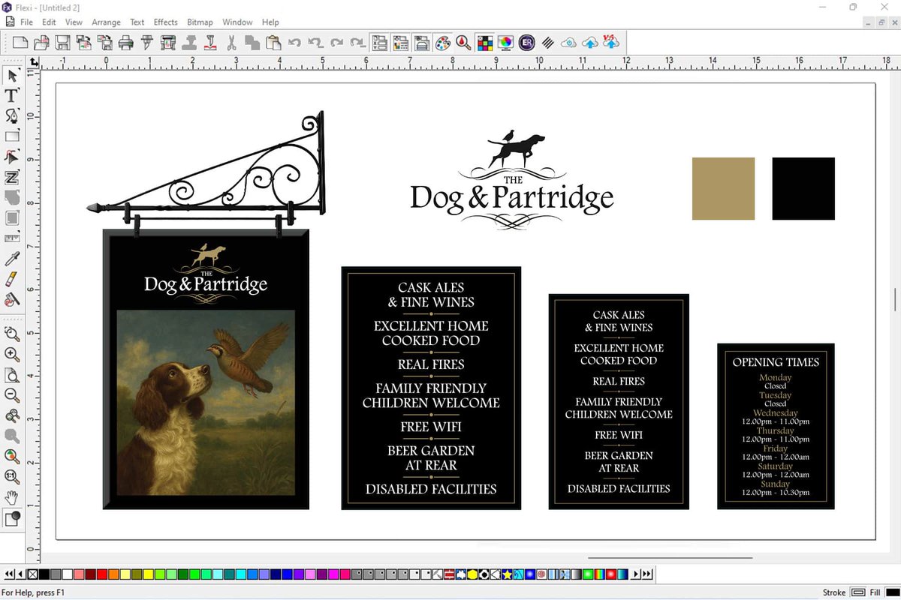This screenshot has height=600, width=901.
Task: Open the Edit menu
Action: pos(49,22)
